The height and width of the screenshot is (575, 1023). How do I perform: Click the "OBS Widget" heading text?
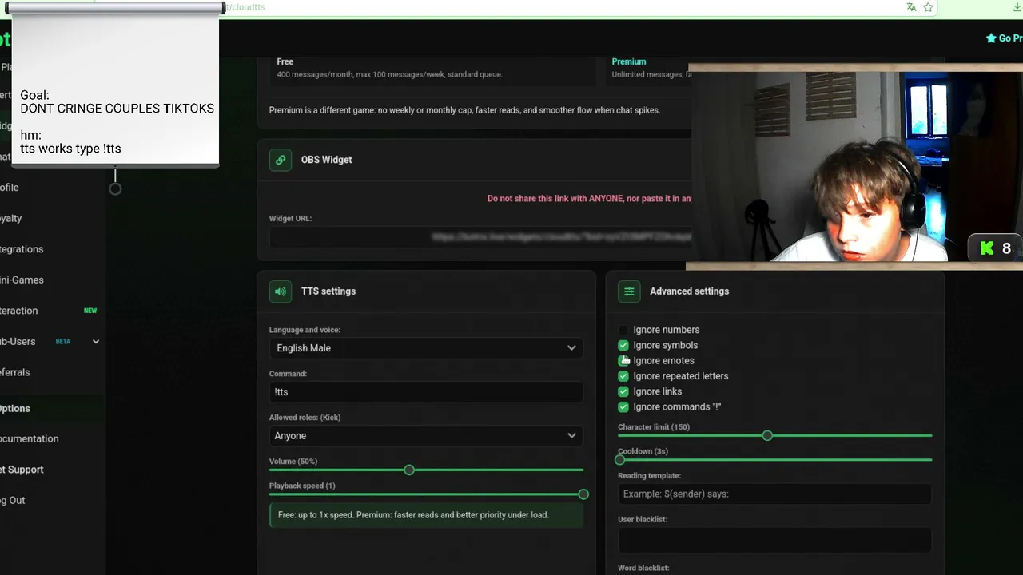326,160
